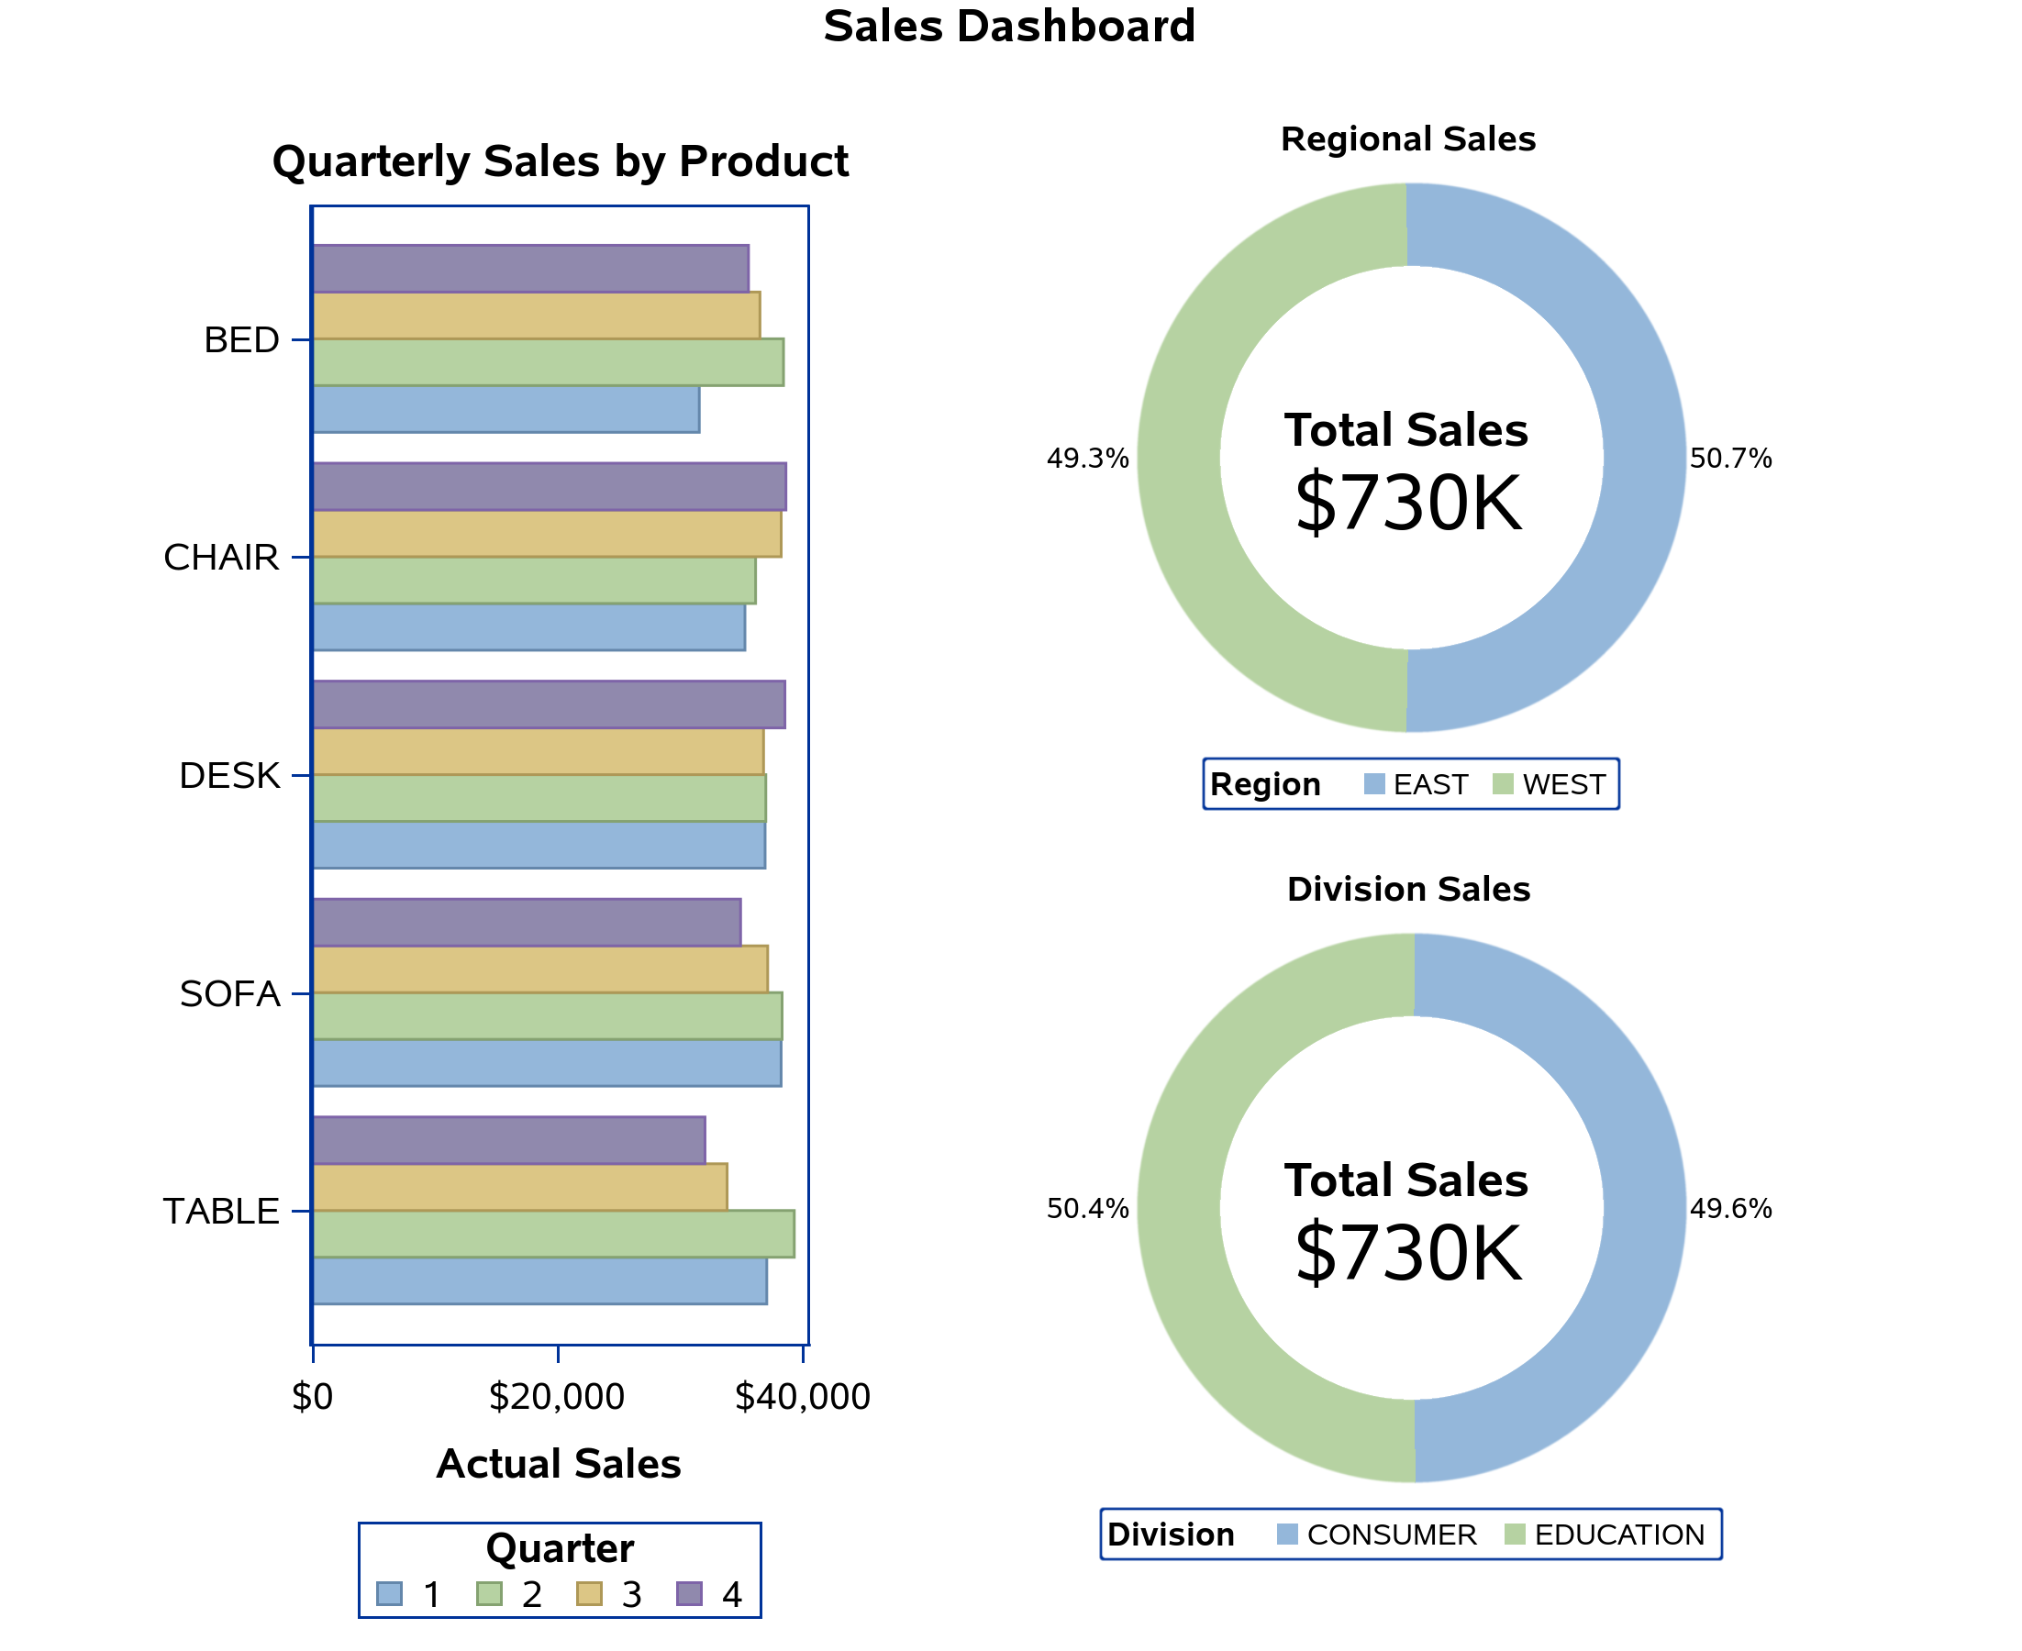The image size is (2022, 1651).
Task: Select the EAST region legend marker
Action: click(1376, 784)
